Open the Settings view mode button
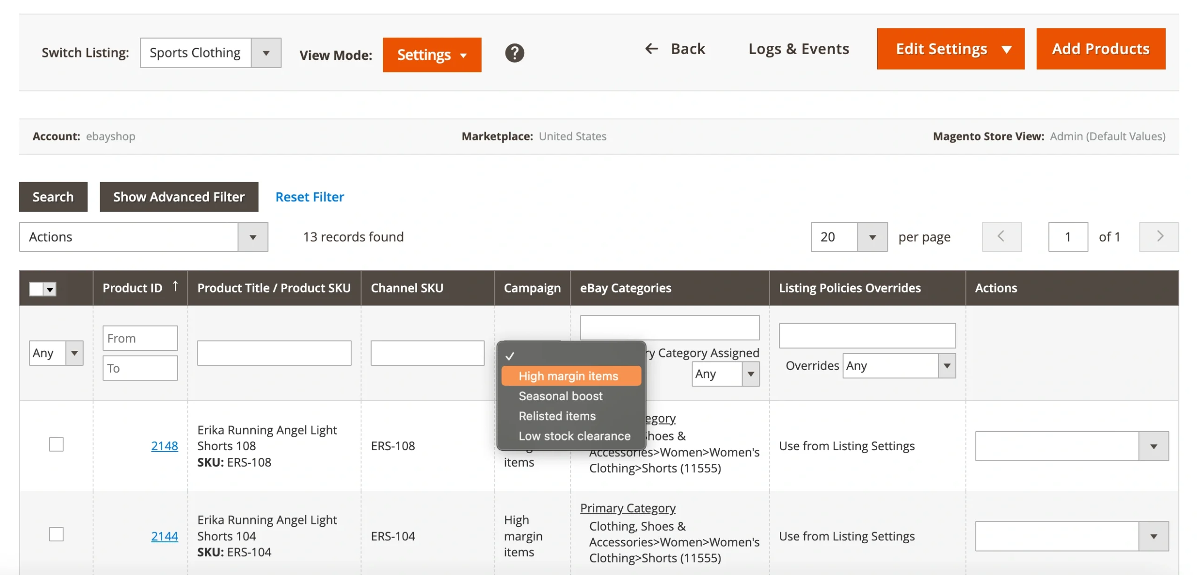The height and width of the screenshot is (575, 1197). tap(431, 55)
